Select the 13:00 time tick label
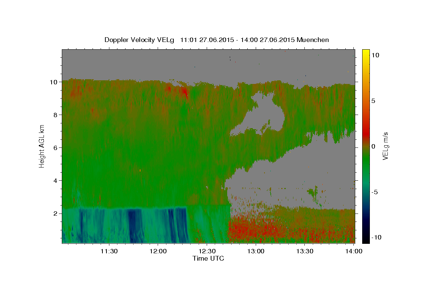Image resolution: width=439 pixels, height=292 pixels. click(x=256, y=251)
